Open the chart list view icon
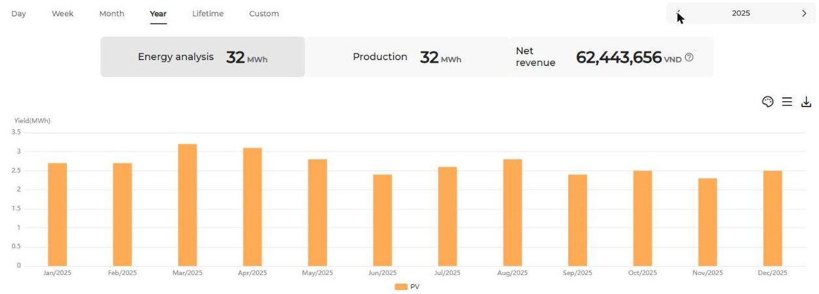Image resolution: width=819 pixels, height=294 pixels. point(787,102)
